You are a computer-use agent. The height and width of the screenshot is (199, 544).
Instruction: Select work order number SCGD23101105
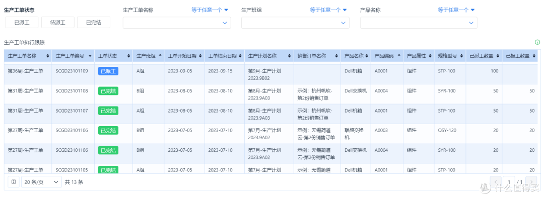(72, 170)
